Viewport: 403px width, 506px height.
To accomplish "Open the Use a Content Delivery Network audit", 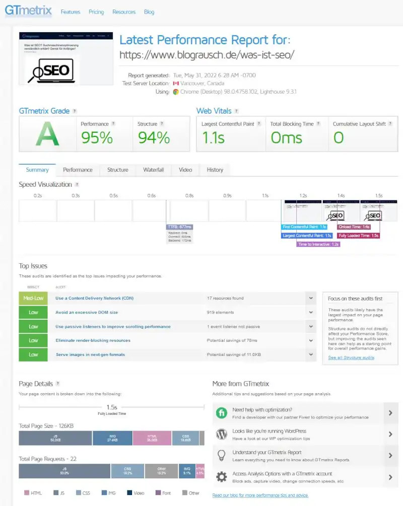I will pos(94,298).
